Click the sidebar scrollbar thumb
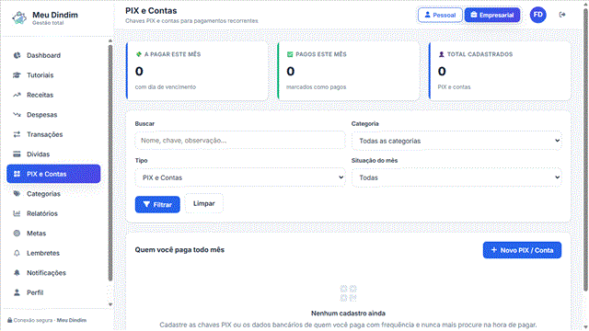This screenshot has width=589, height=331. (x=110, y=163)
